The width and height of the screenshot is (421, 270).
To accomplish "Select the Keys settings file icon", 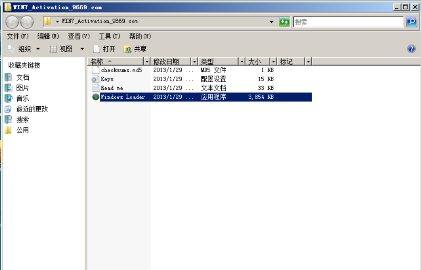I will 95,79.
